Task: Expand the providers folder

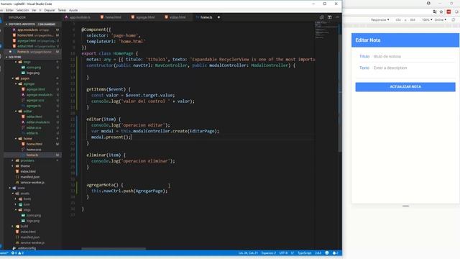Action: pyautogui.click(x=27, y=160)
